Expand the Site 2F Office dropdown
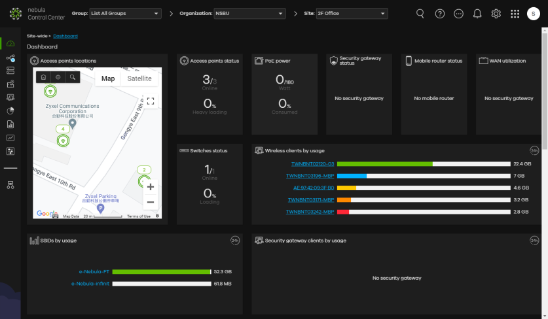Viewport: 548px width, 319px height. (352, 14)
